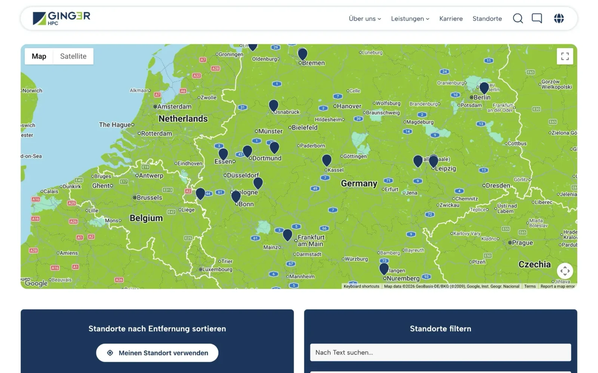Click the Ginger HPC logo

(x=61, y=18)
